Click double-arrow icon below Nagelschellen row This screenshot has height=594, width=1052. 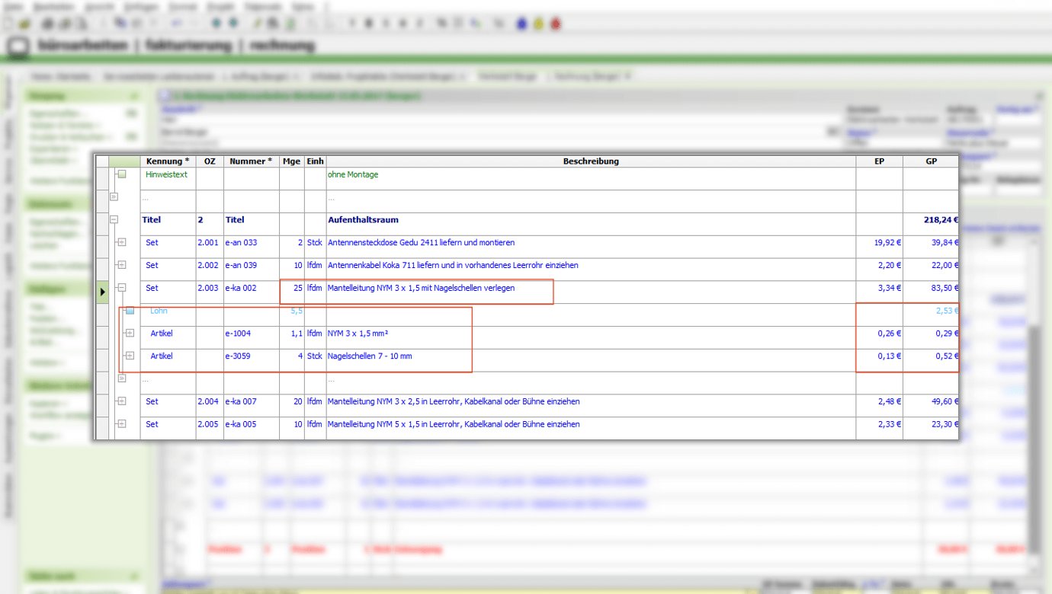coord(122,378)
